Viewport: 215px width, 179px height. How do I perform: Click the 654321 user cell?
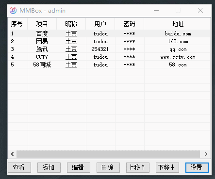click(x=100, y=49)
